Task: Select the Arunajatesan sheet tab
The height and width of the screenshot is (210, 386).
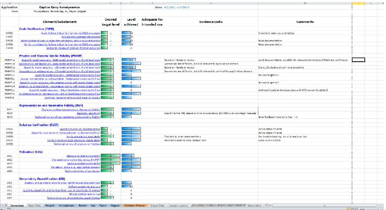Action: (x=66, y=205)
